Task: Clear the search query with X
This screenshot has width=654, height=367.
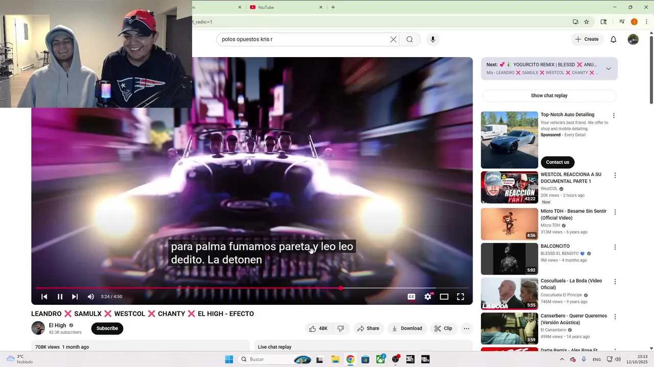Action: click(x=393, y=39)
